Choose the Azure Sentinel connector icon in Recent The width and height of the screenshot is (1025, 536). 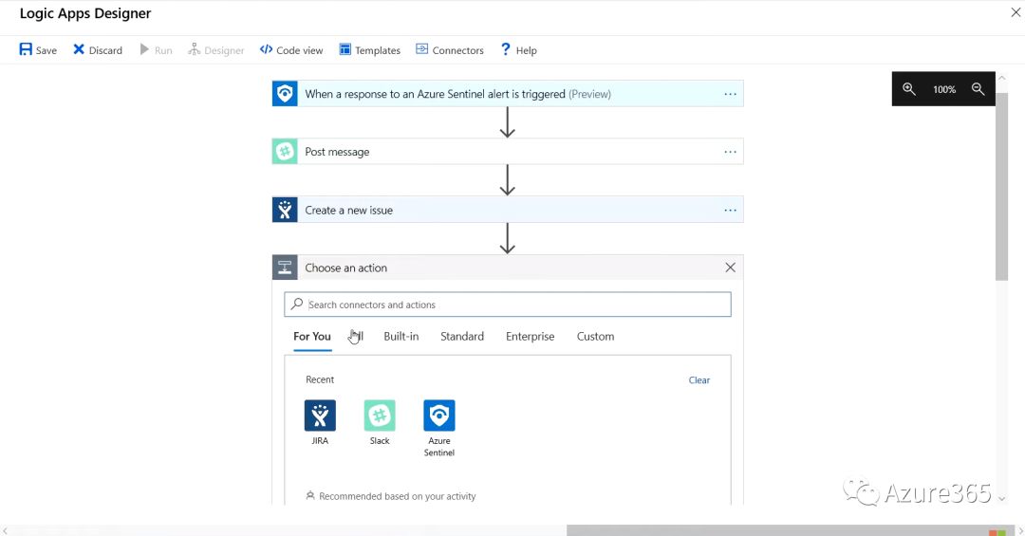tap(439, 416)
